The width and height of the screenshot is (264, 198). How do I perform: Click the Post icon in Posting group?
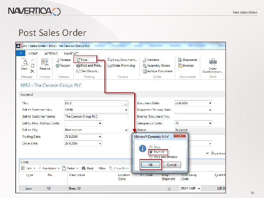pyautogui.click(x=78, y=60)
